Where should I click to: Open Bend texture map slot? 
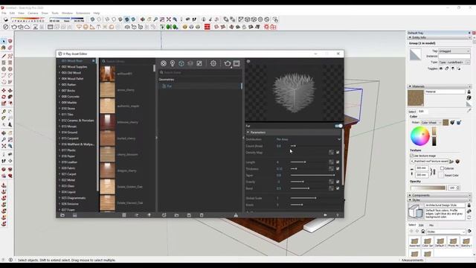point(331,188)
